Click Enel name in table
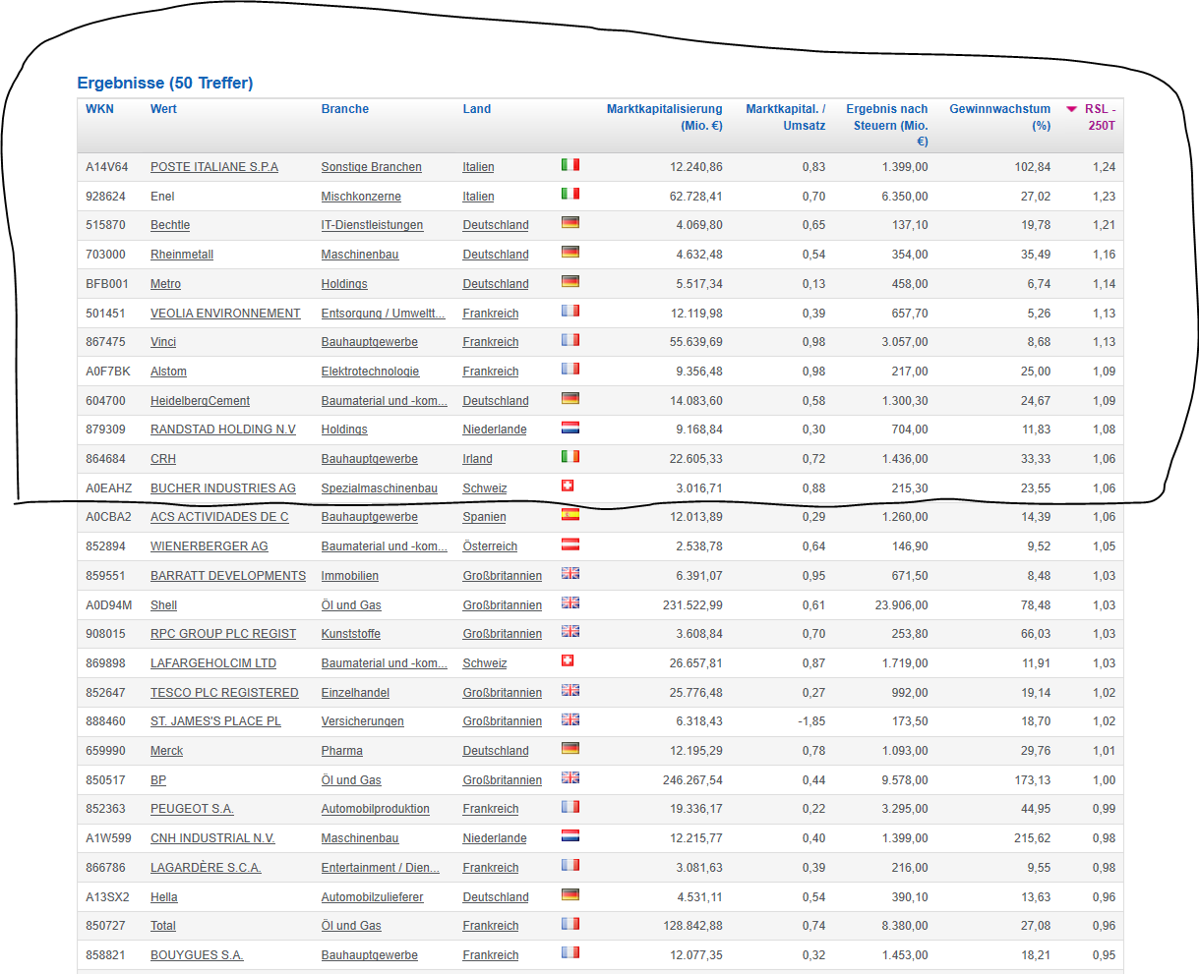The width and height of the screenshot is (1199, 974). [x=162, y=197]
